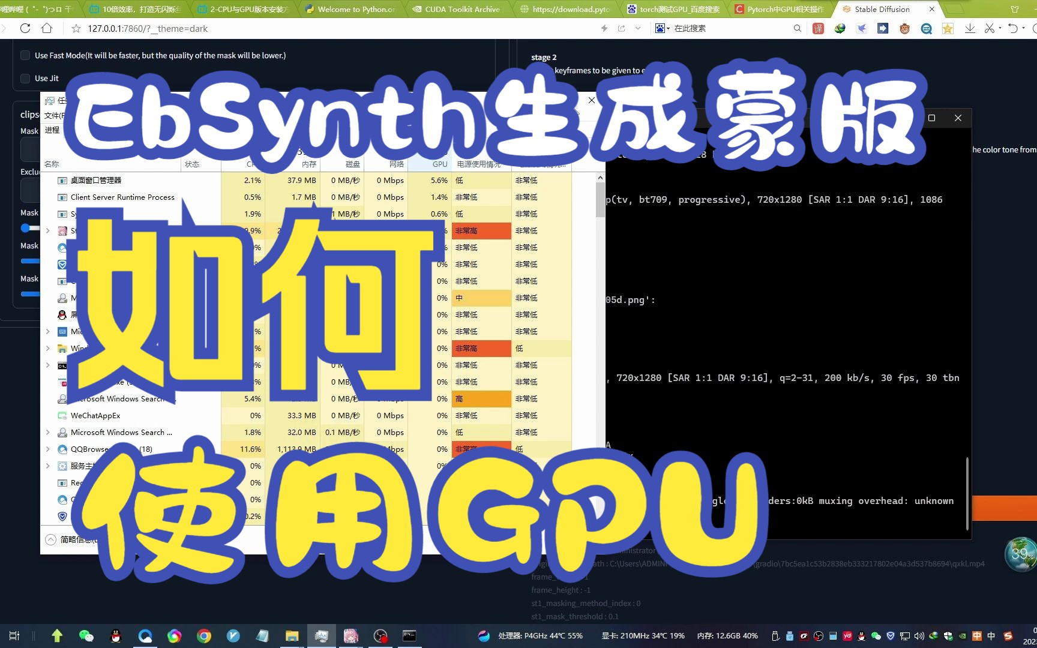Toggle the Use Jit checkbox
Image resolution: width=1037 pixels, height=648 pixels.
25,78
